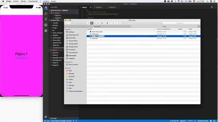Expand the android folder in explorer
Screen dimensions: 218x122
(x=55, y=25)
